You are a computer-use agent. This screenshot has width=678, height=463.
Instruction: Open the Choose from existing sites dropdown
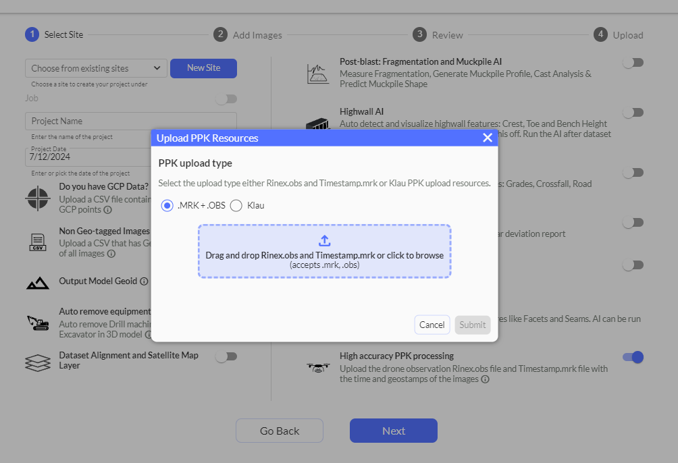tap(96, 68)
